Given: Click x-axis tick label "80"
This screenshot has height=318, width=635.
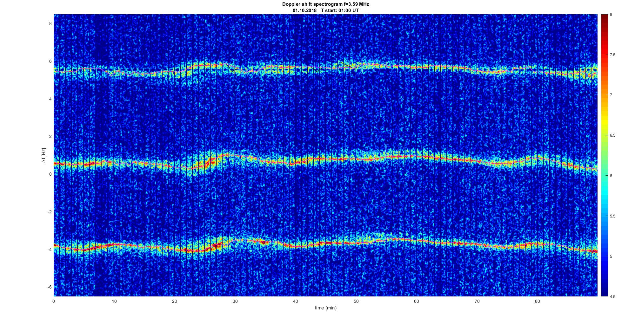Looking at the screenshot, I should pyautogui.click(x=537, y=301).
